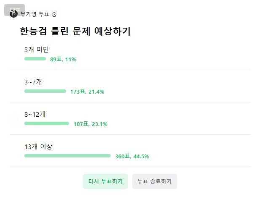This screenshot has width=260, height=199.
Task: Click the poll icon beside 무기명 투표 중
Action: pyautogui.click(x=13, y=15)
